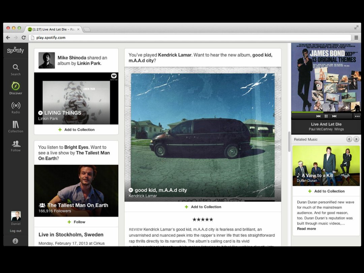
Task: Minimize the browser window with the yellow button
Action: point(13,28)
